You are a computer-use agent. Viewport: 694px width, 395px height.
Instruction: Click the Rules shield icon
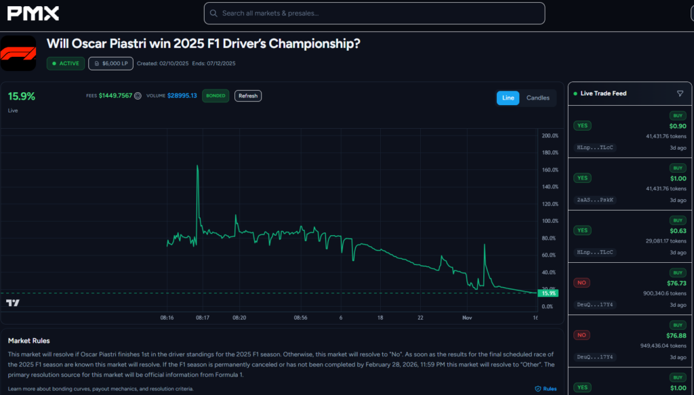click(x=539, y=388)
